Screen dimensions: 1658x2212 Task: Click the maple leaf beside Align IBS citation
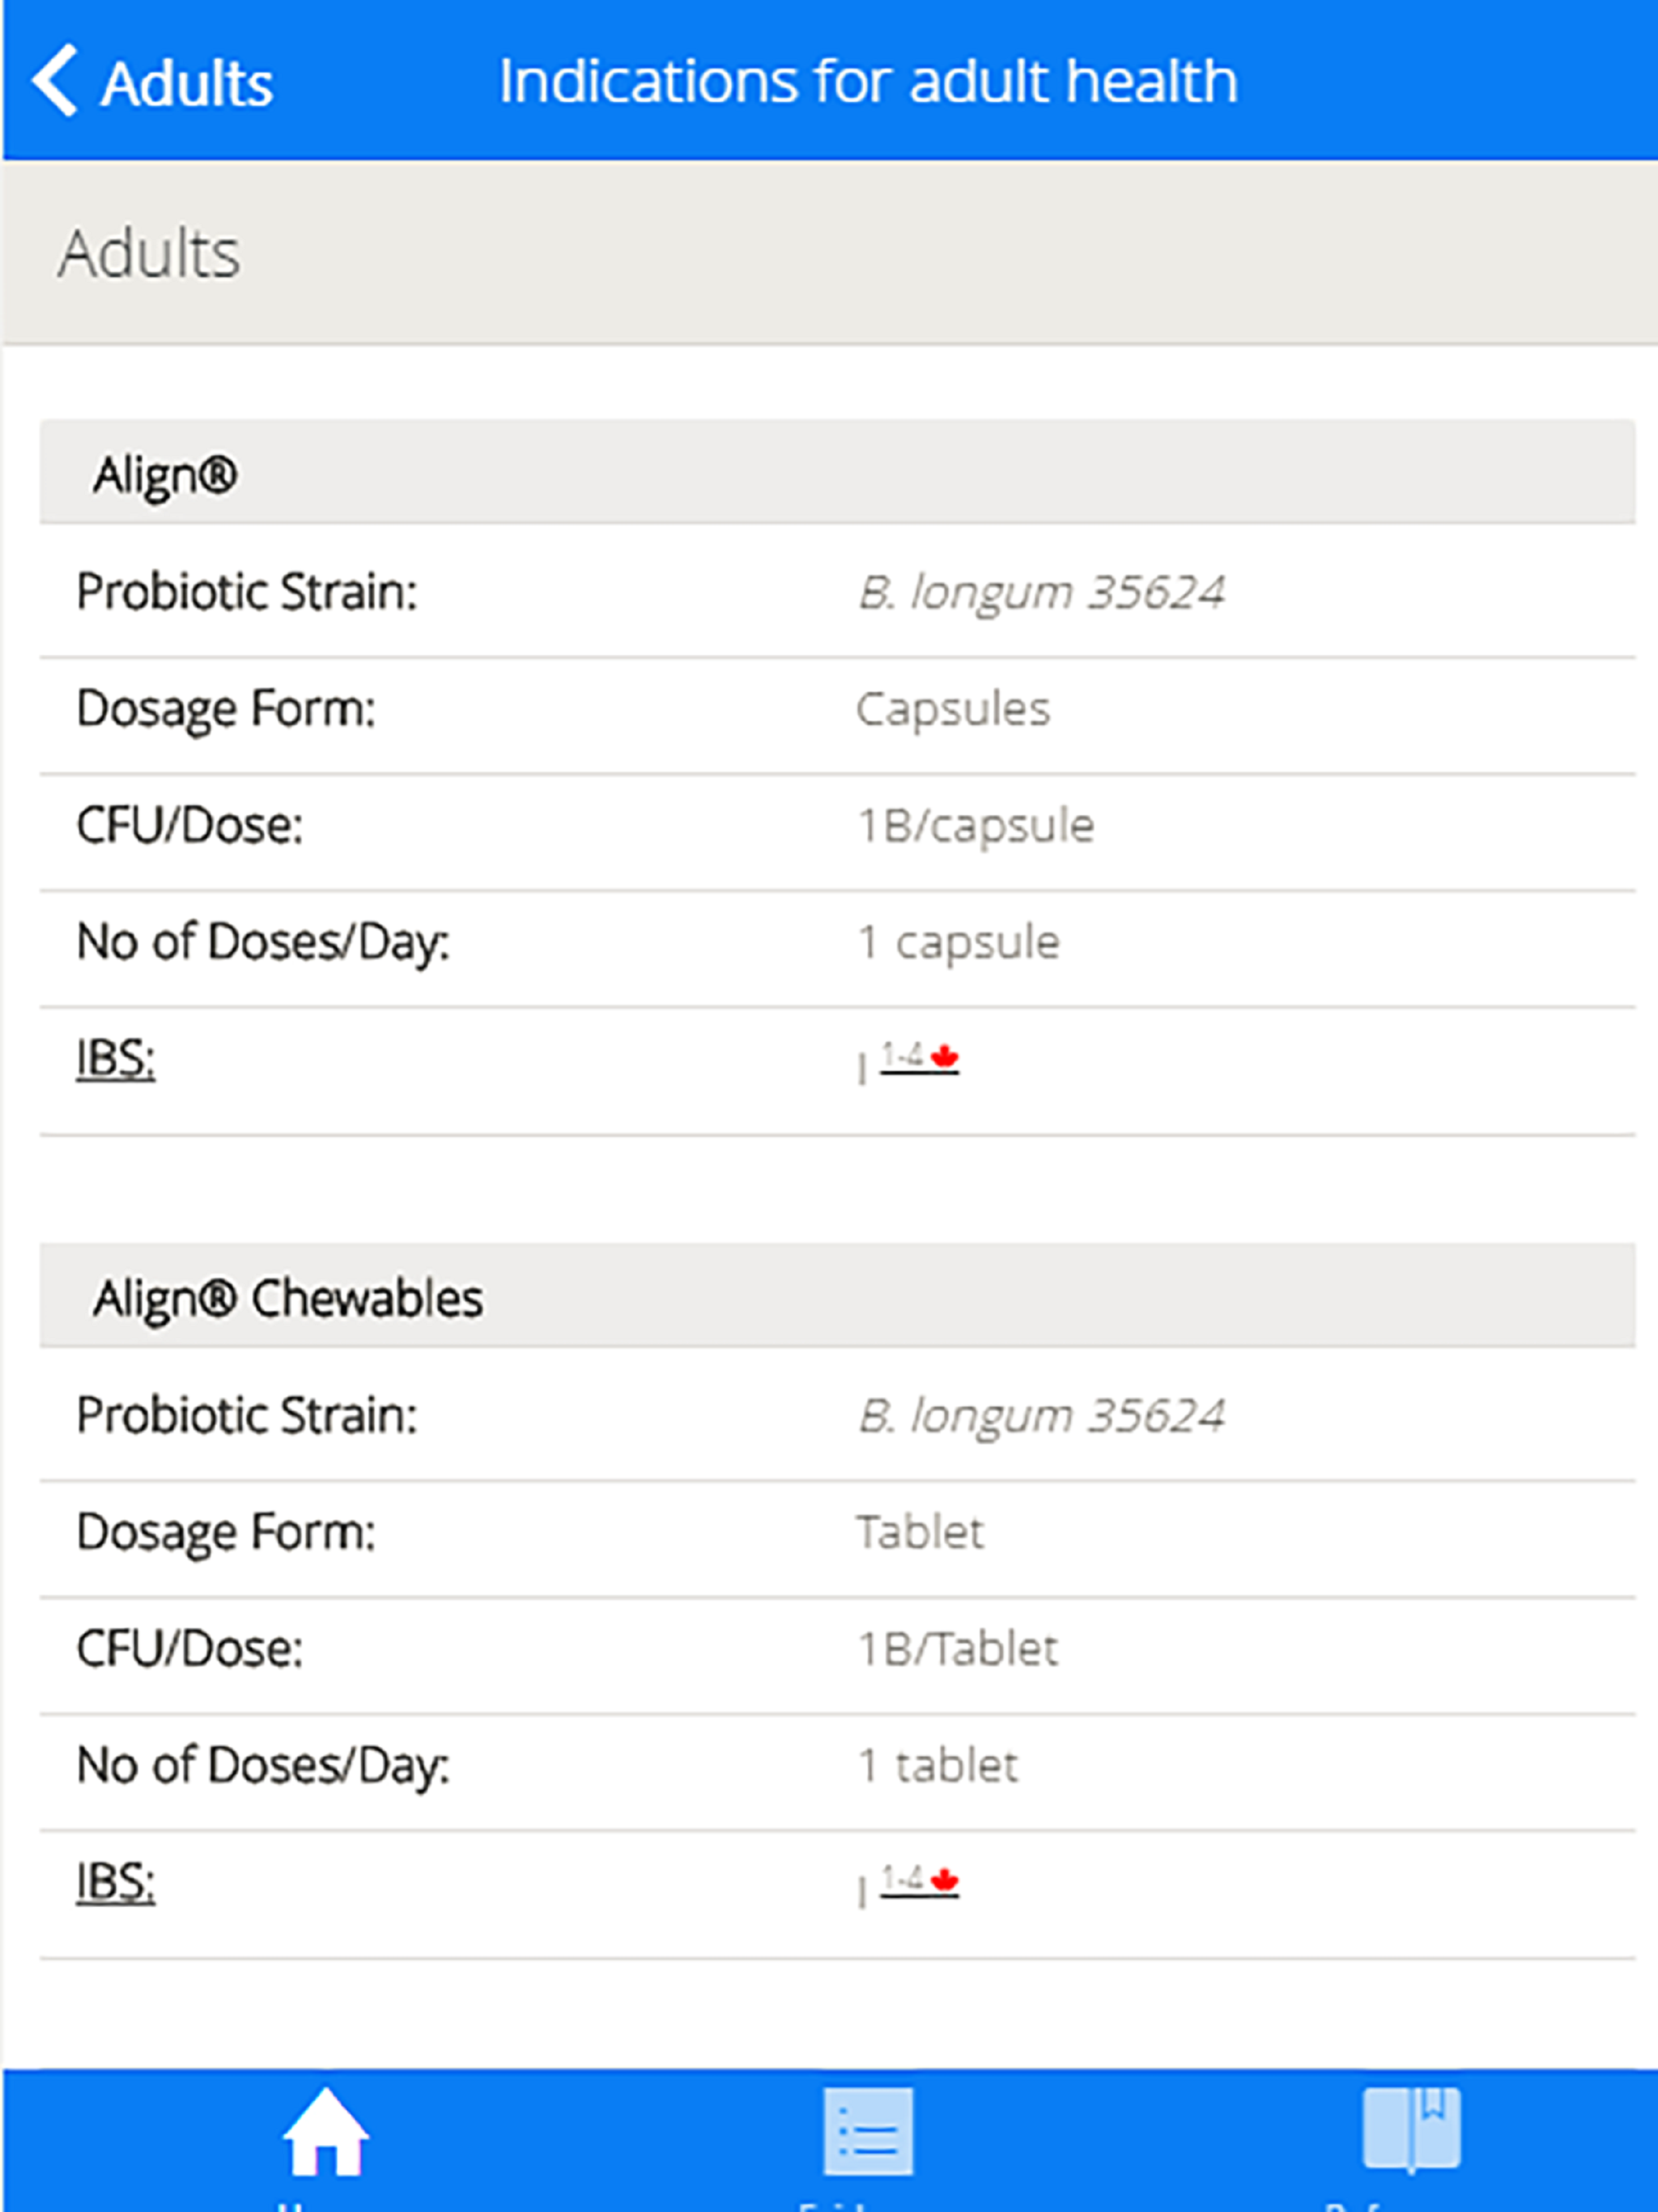pos(944,1055)
